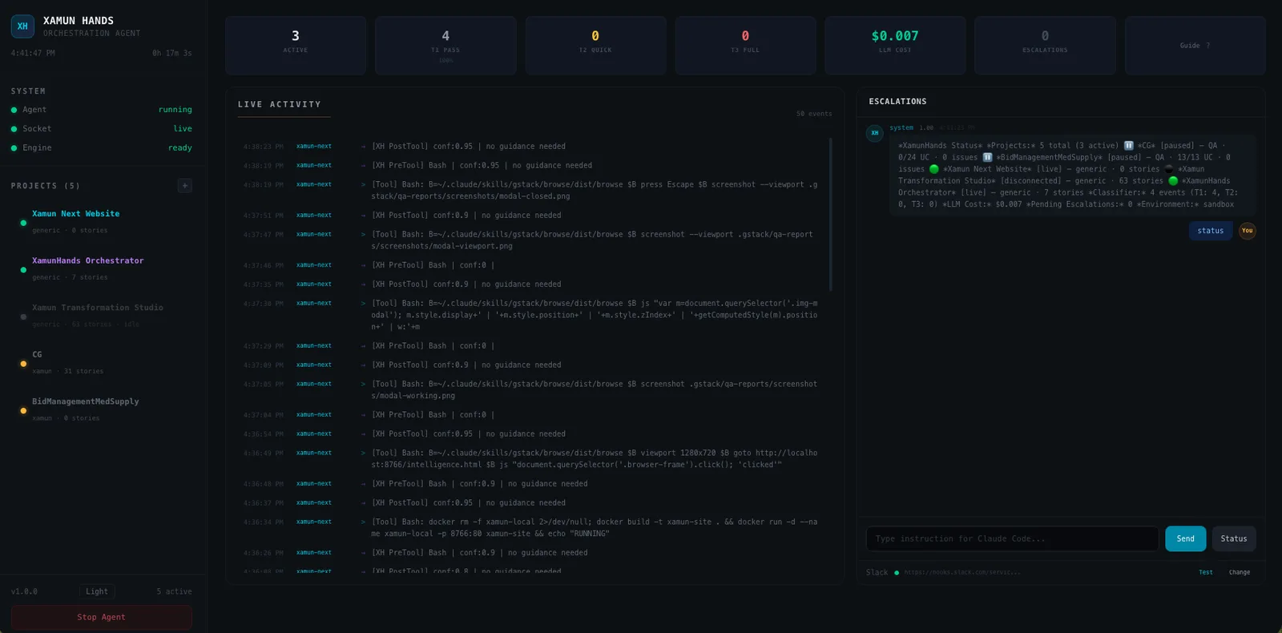Click the '5 active' footer label
This screenshot has width=1282, height=633.
[175, 591]
